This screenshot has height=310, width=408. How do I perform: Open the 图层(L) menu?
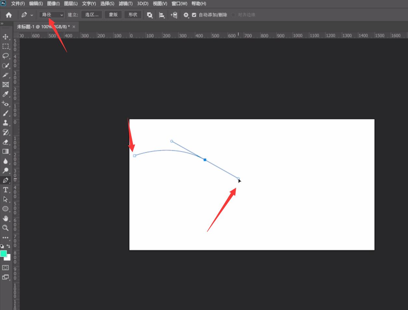click(71, 4)
